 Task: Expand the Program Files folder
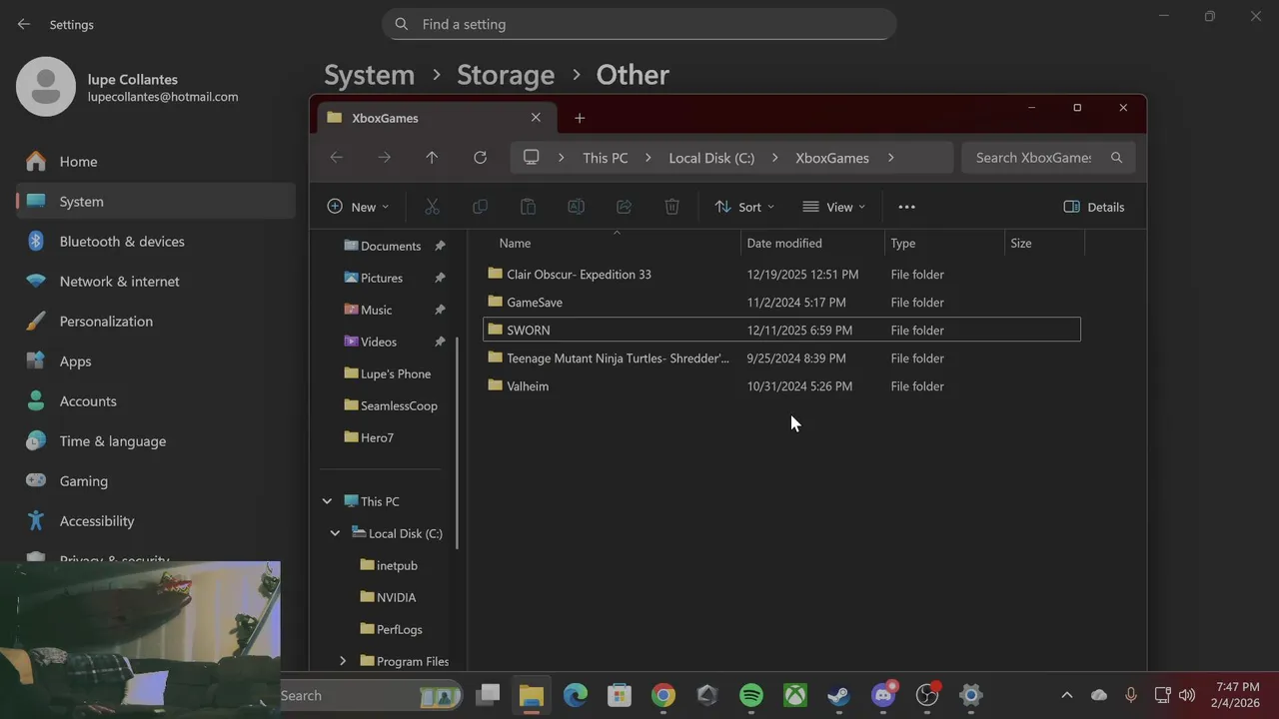343,661
